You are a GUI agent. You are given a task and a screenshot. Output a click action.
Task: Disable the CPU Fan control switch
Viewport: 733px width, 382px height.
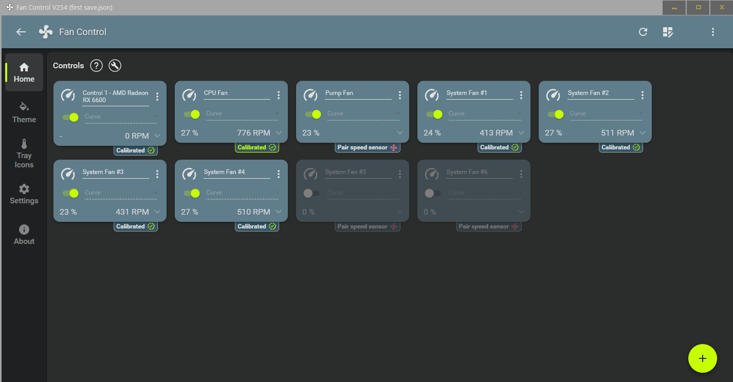(x=192, y=114)
